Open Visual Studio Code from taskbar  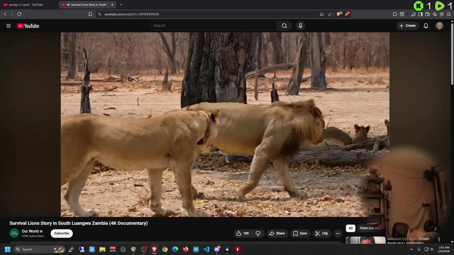click(206, 249)
